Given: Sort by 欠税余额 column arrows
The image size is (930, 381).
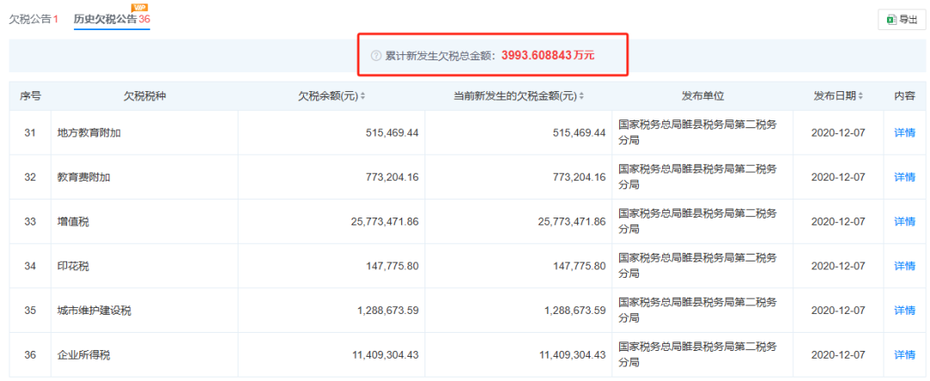Looking at the screenshot, I should pyautogui.click(x=363, y=96).
